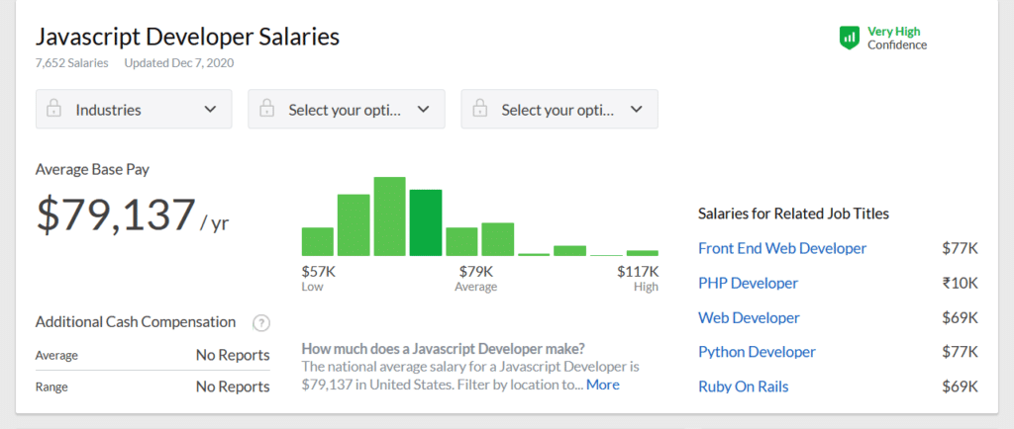Open the Industries dropdown
This screenshot has height=429, width=1014.
(134, 110)
